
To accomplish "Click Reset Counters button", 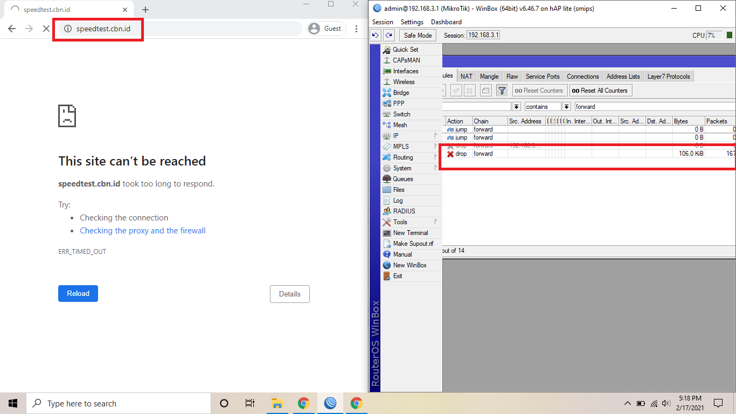I will 539,91.
